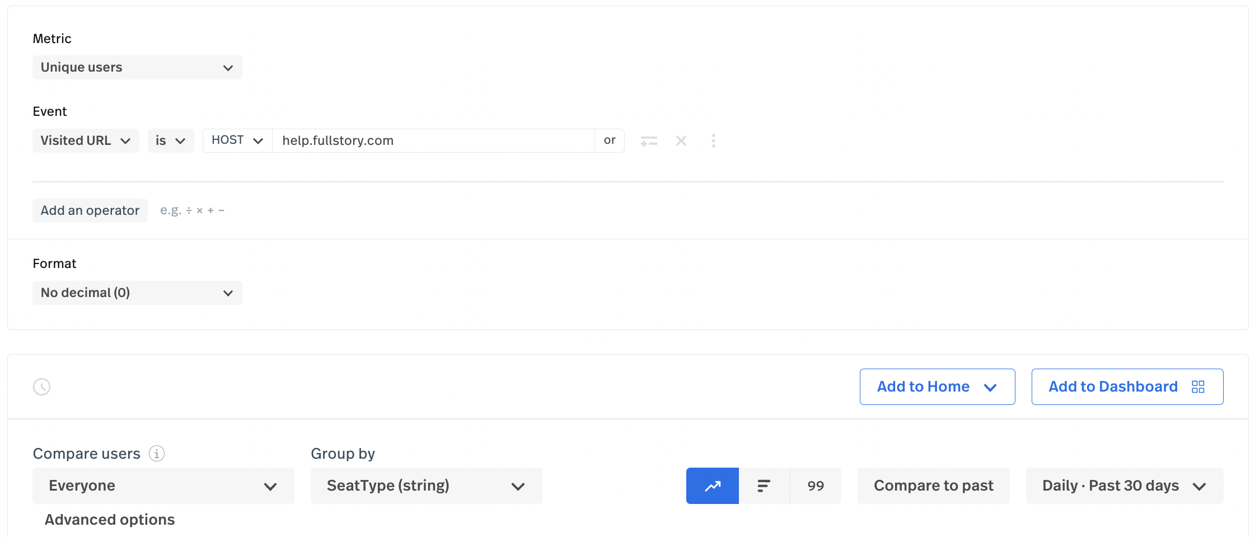Open the Everyone compare users dropdown

(x=163, y=486)
